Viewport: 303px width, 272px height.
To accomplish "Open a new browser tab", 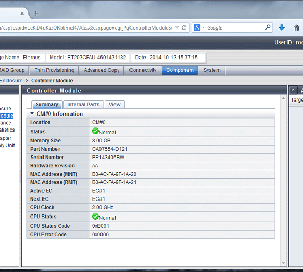I will 36,13.
